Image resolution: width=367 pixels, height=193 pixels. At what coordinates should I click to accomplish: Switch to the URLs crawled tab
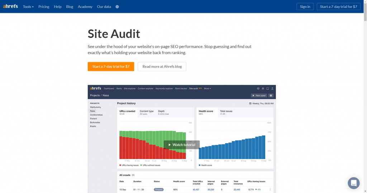127,112
